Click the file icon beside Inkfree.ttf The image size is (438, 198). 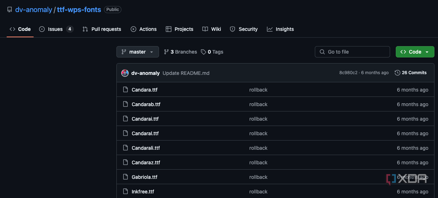tap(125, 191)
